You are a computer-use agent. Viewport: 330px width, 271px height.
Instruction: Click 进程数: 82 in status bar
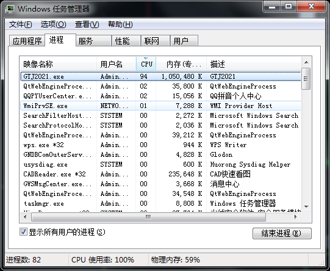[x=23, y=259]
